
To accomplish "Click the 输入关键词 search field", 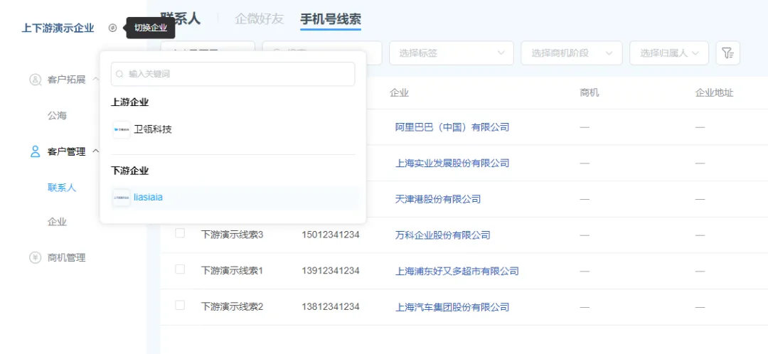I will tap(238, 74).
